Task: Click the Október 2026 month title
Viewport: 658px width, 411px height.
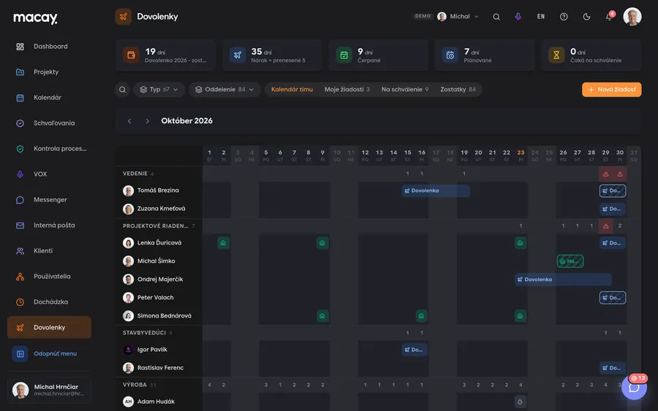Action: (186, 121)
